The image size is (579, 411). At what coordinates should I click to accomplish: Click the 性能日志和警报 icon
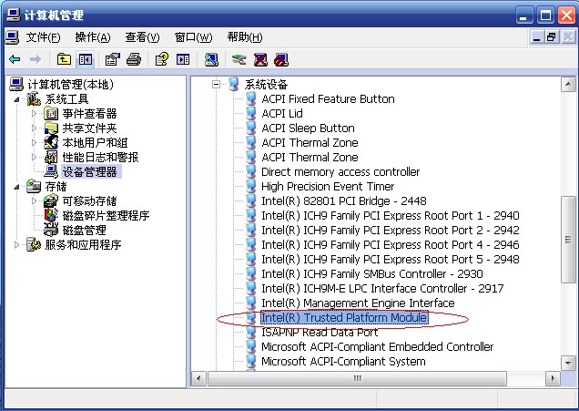pyautogui.click(x=51, y=157)
